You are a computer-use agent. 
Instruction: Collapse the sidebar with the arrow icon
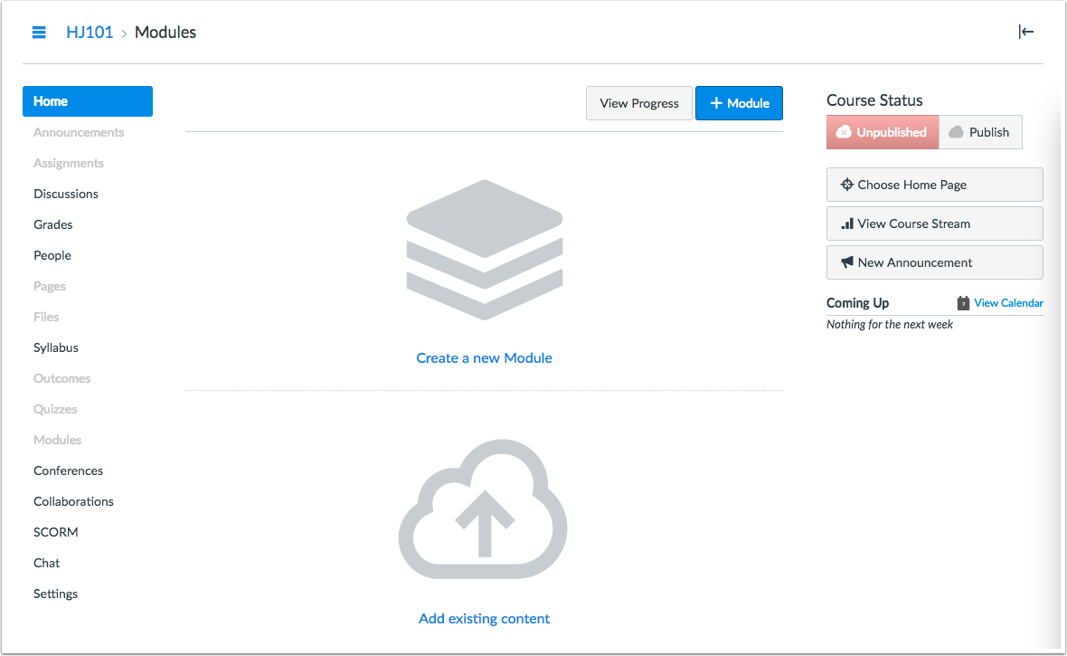pos(1025,32)
